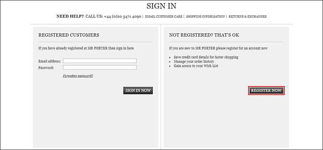This screenshot has height=150, width=323.
Task: Click 'Save credit card details' bullet text
Action: (206, 57)
